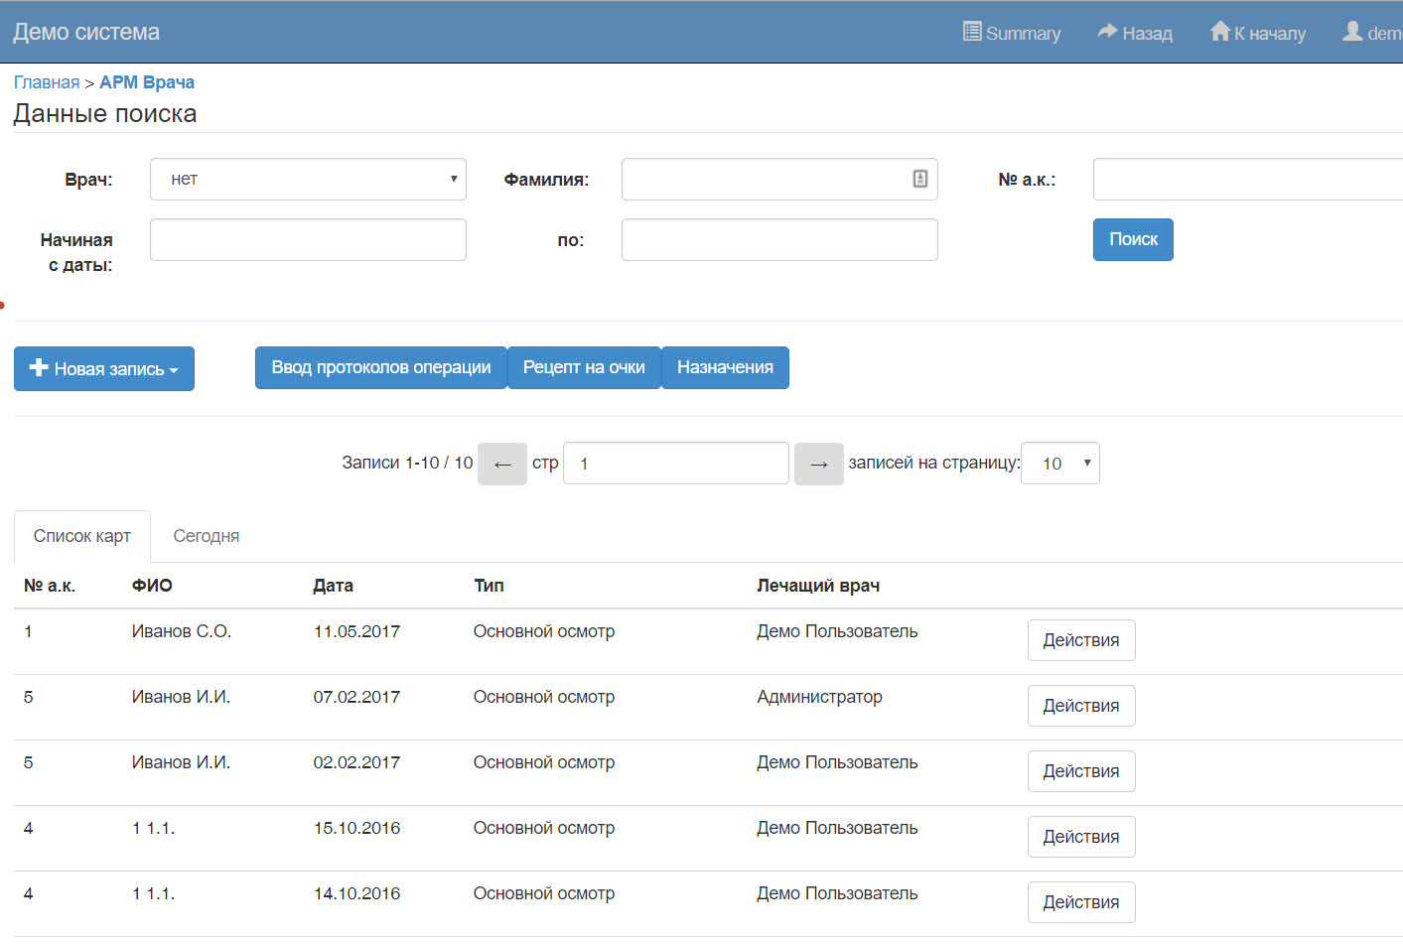Click the home icon К началу
The width and height of the screenshot is (1403, 944).
coord(1220,32)
